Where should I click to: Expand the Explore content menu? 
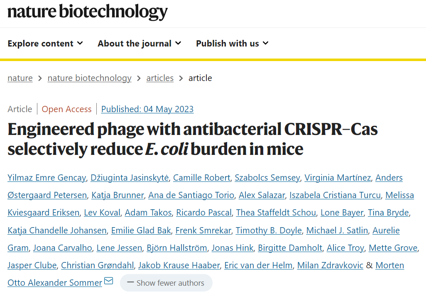(x=45, y=44)
